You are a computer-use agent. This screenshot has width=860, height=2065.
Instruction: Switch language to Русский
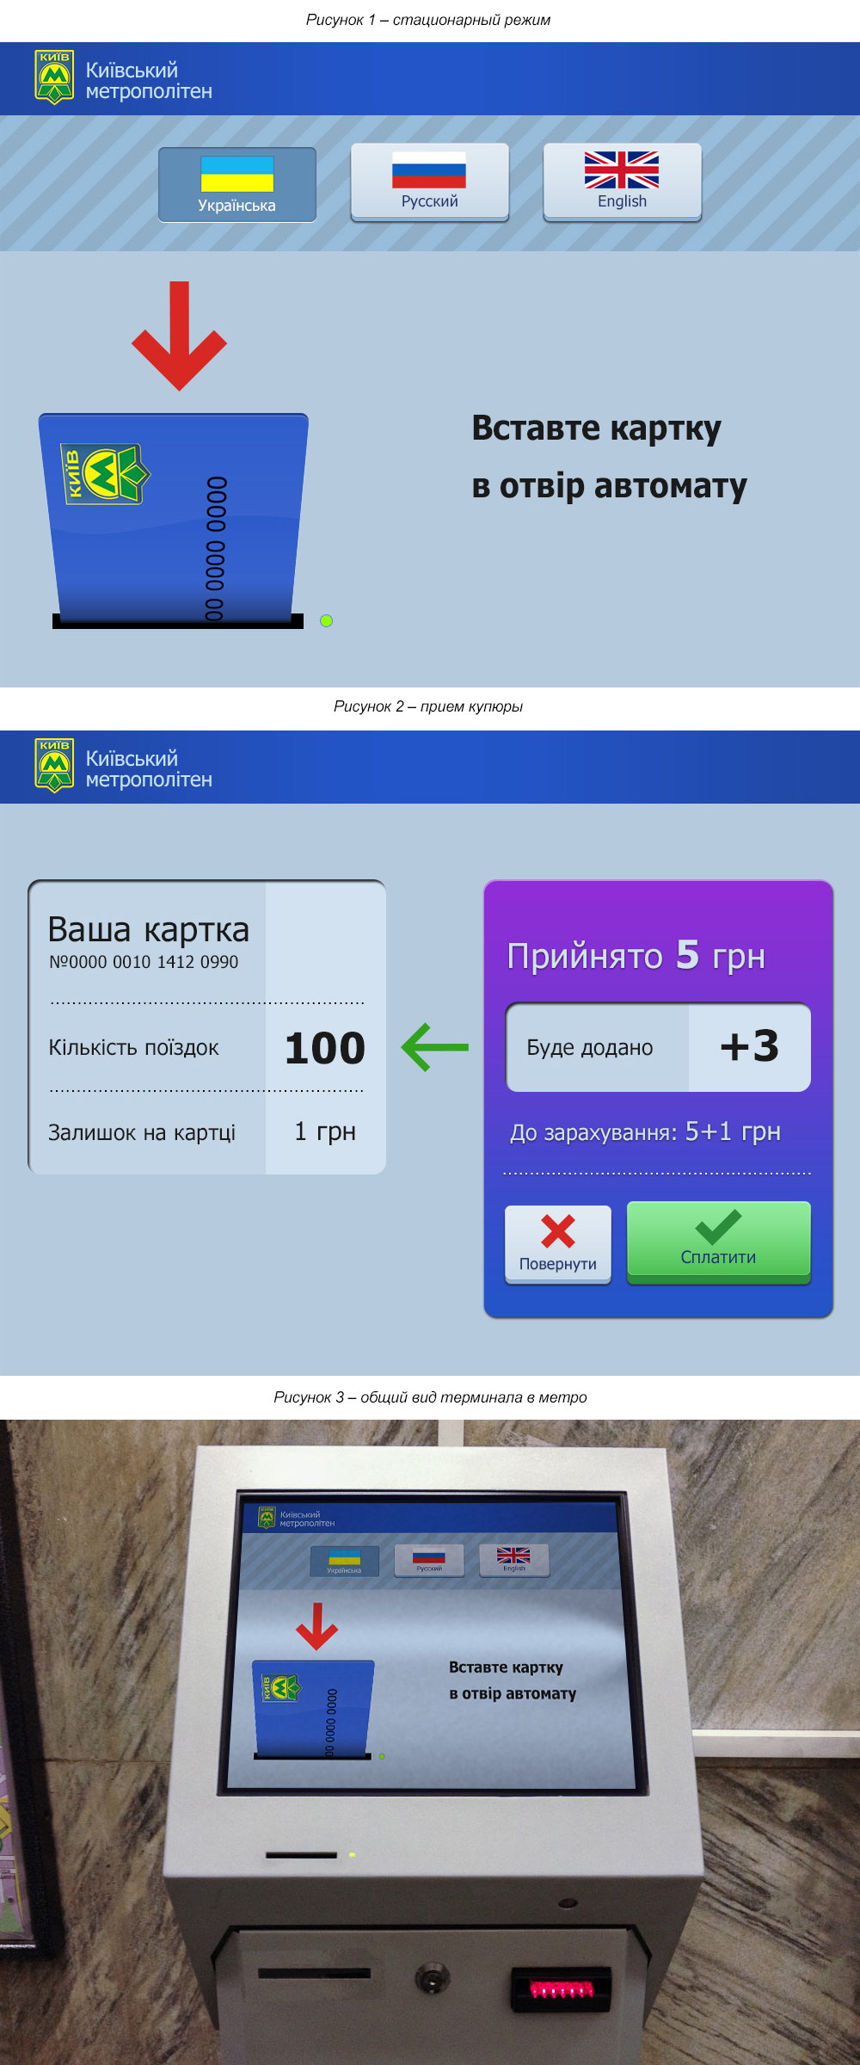tap(429, 182)
